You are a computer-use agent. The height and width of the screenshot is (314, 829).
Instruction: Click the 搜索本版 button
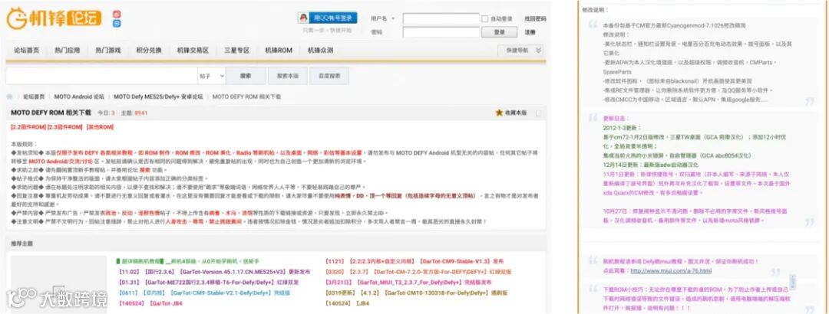coord(287,76)
